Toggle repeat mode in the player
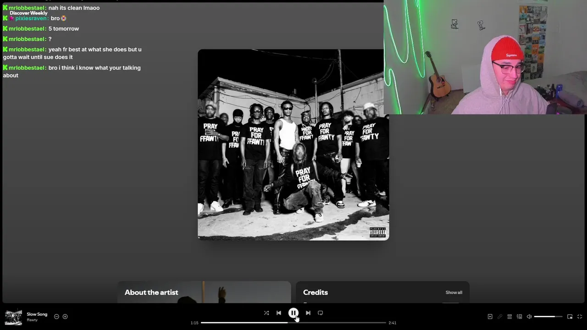 321,313
